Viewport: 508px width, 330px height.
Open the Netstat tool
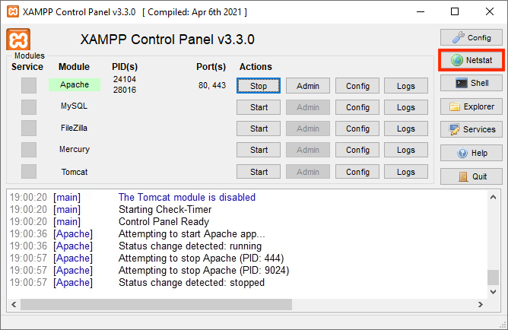[x=471, y=59]
